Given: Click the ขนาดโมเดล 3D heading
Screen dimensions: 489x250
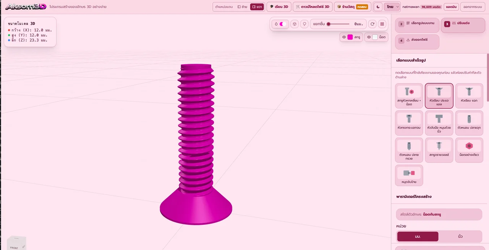Looking at the screenshot, I should tap(21, 24).
